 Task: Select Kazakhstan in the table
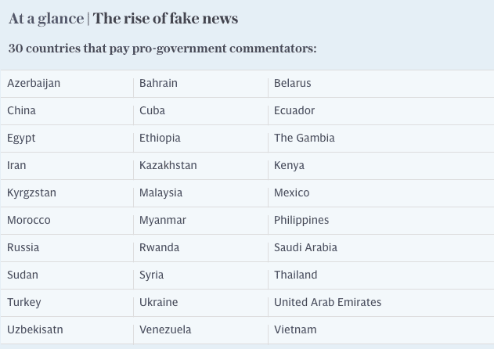tap(168, 165)
